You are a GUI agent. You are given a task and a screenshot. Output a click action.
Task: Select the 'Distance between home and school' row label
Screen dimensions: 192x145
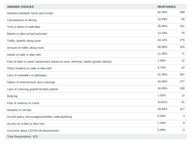click(x=30, y=13)
